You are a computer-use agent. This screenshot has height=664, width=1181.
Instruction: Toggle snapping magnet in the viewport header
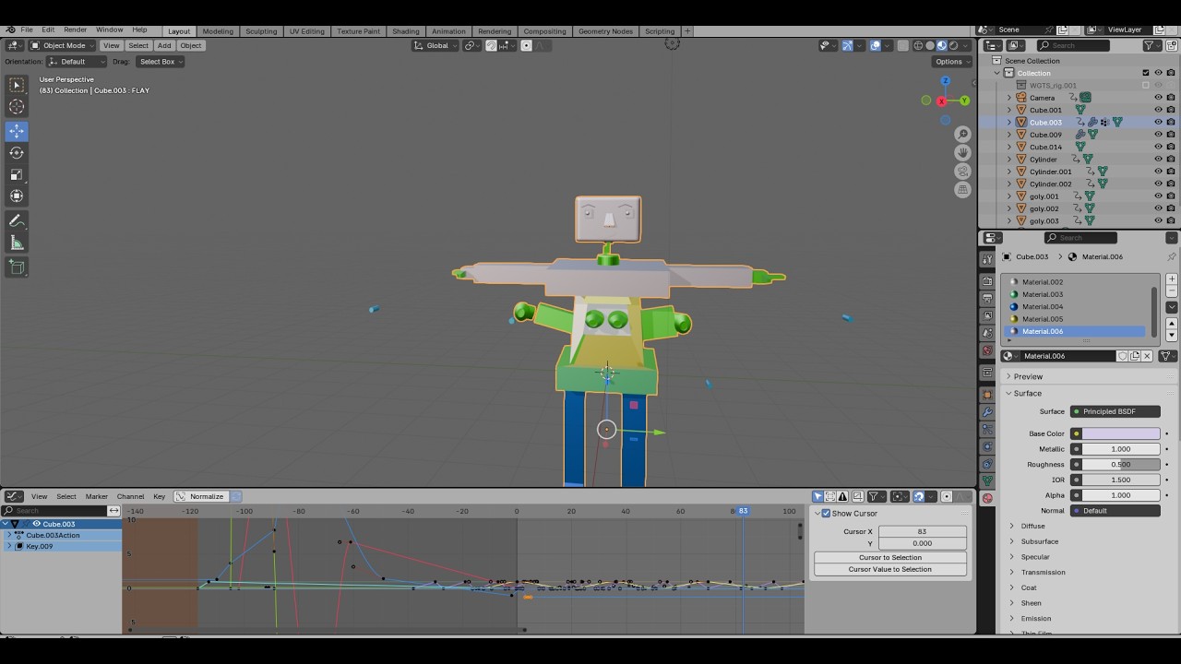coord(491,45)
